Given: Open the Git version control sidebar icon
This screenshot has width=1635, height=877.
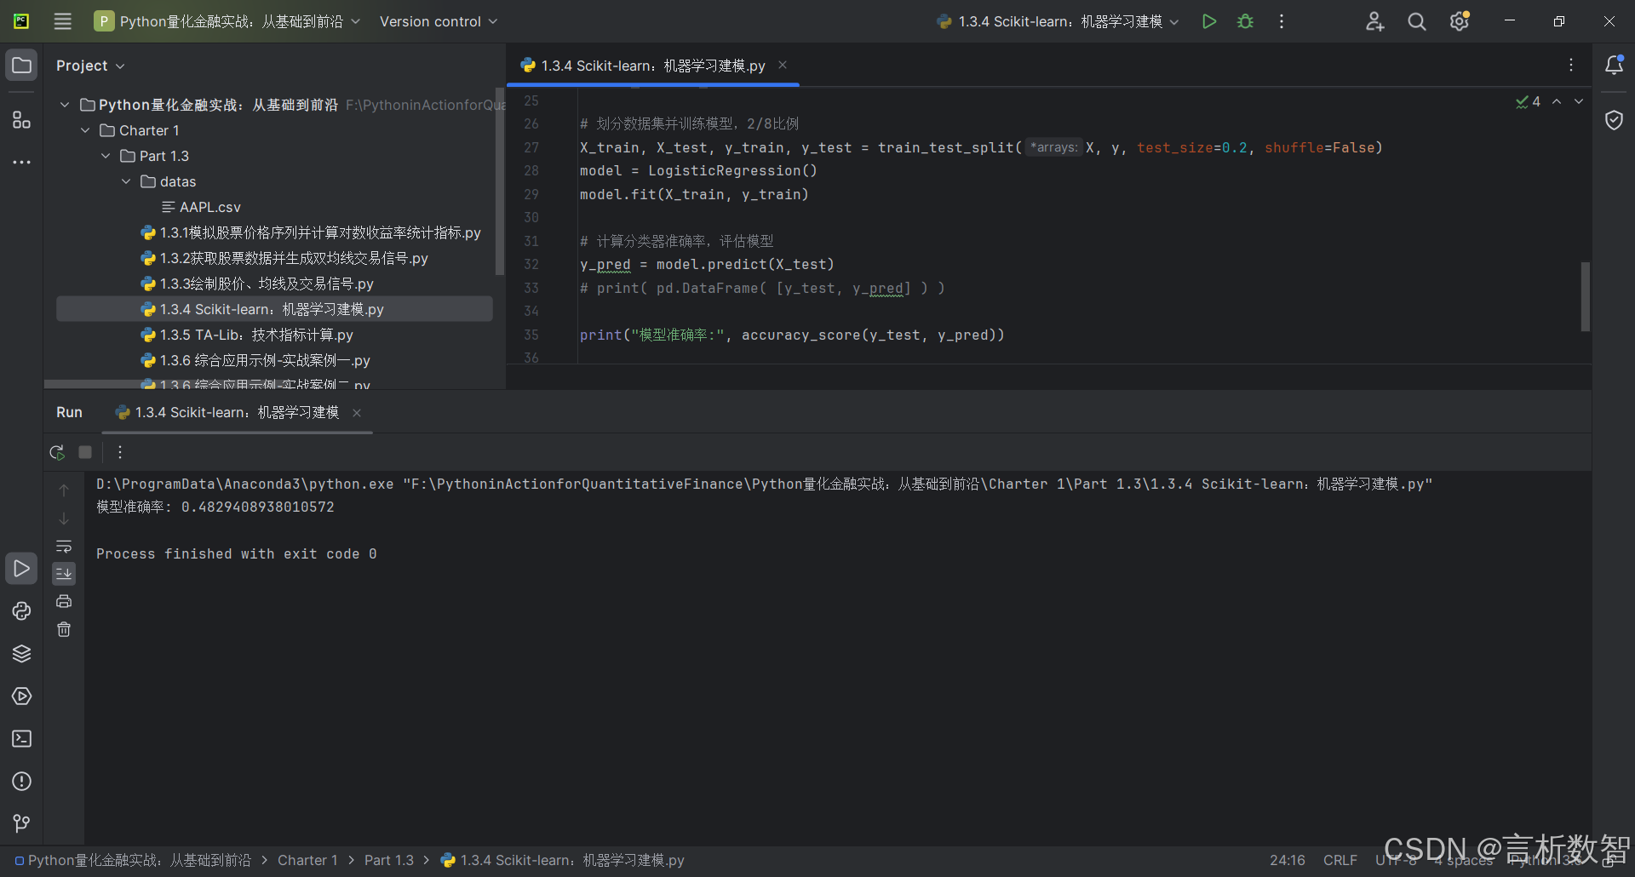Looking at the screenshot, I should 22,823.
